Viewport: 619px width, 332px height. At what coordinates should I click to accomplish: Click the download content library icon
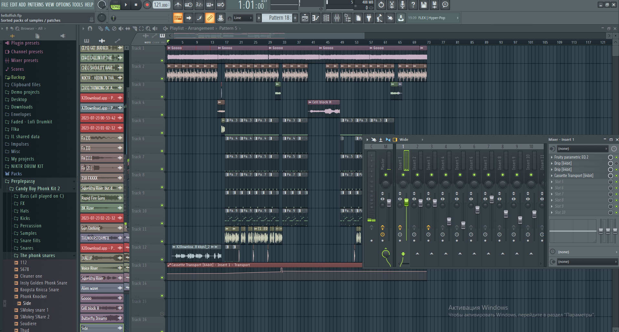point(401,18)
